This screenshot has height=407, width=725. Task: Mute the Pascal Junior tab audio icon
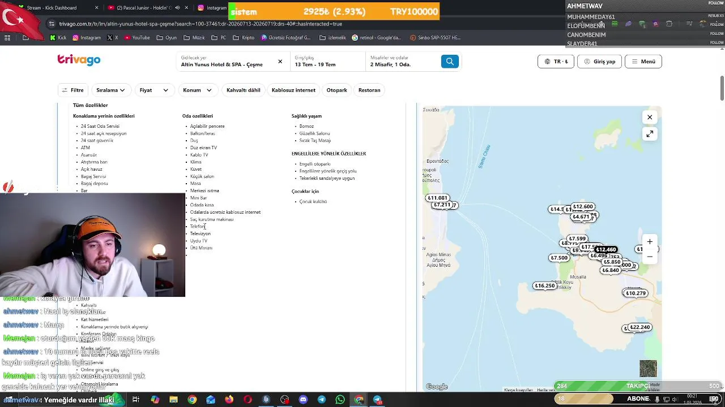pos(178,8)
